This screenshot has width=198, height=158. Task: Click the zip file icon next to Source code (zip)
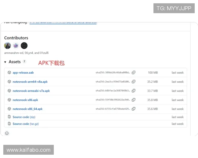pyautogui.click(x=10, y=117)
